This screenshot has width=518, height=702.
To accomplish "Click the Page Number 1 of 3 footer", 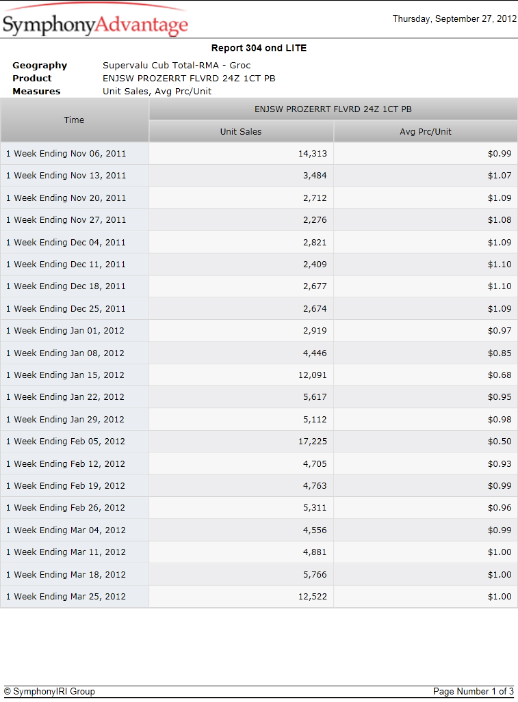I will click(474, 691).
